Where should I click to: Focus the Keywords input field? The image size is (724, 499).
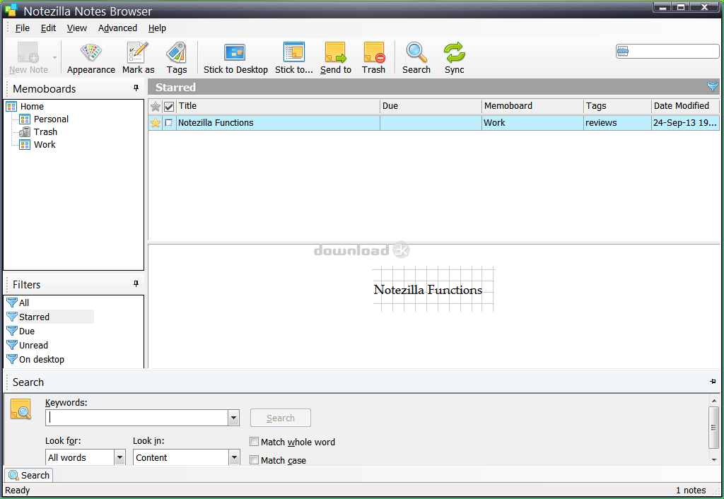pos(136,418)
